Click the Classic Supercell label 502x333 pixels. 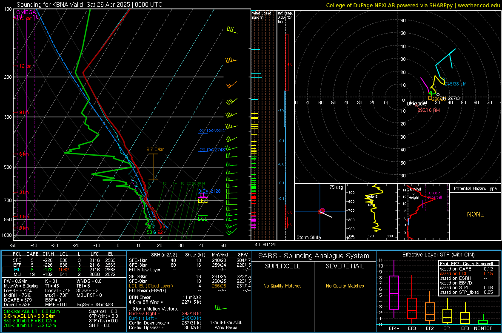pos(435,195)
